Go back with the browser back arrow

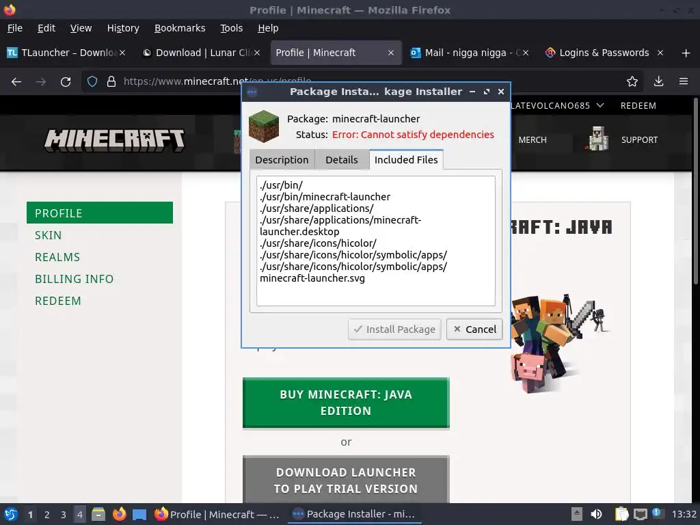coord(16,82)
